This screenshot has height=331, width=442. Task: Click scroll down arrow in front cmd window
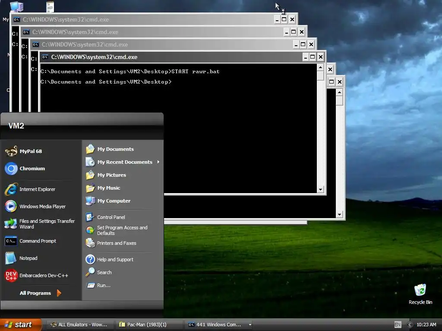tap(320, 190)
